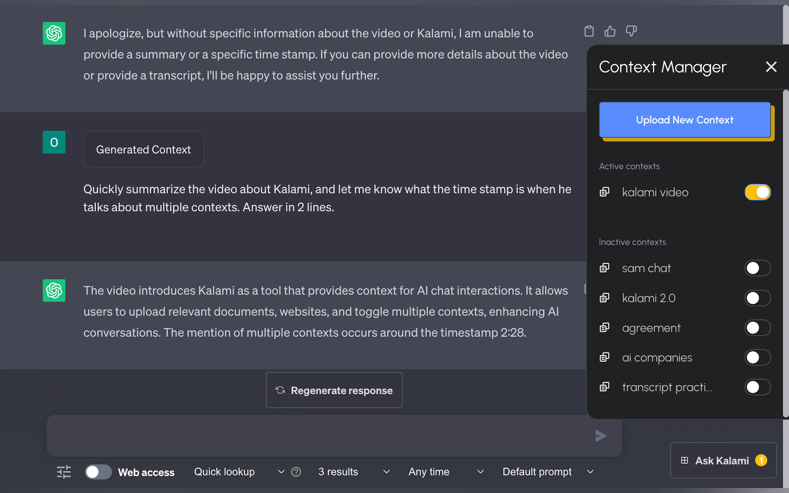Click the thumbs down icon

[631, 31]
